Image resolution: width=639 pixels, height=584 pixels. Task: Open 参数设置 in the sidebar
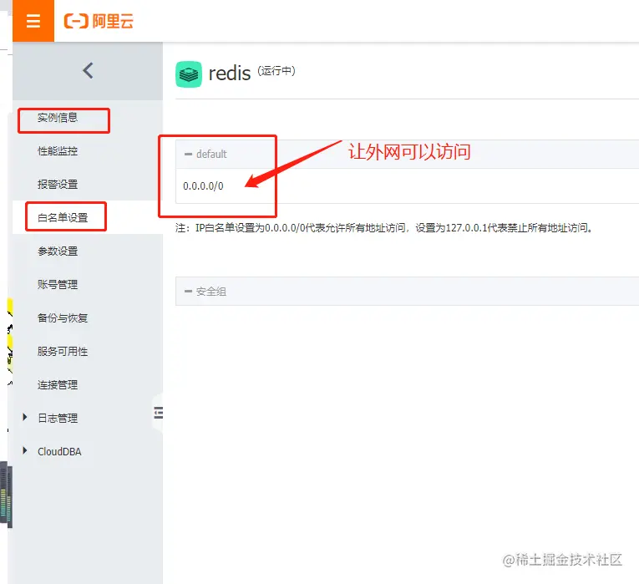pyautogui.click(x=58, y=251)
